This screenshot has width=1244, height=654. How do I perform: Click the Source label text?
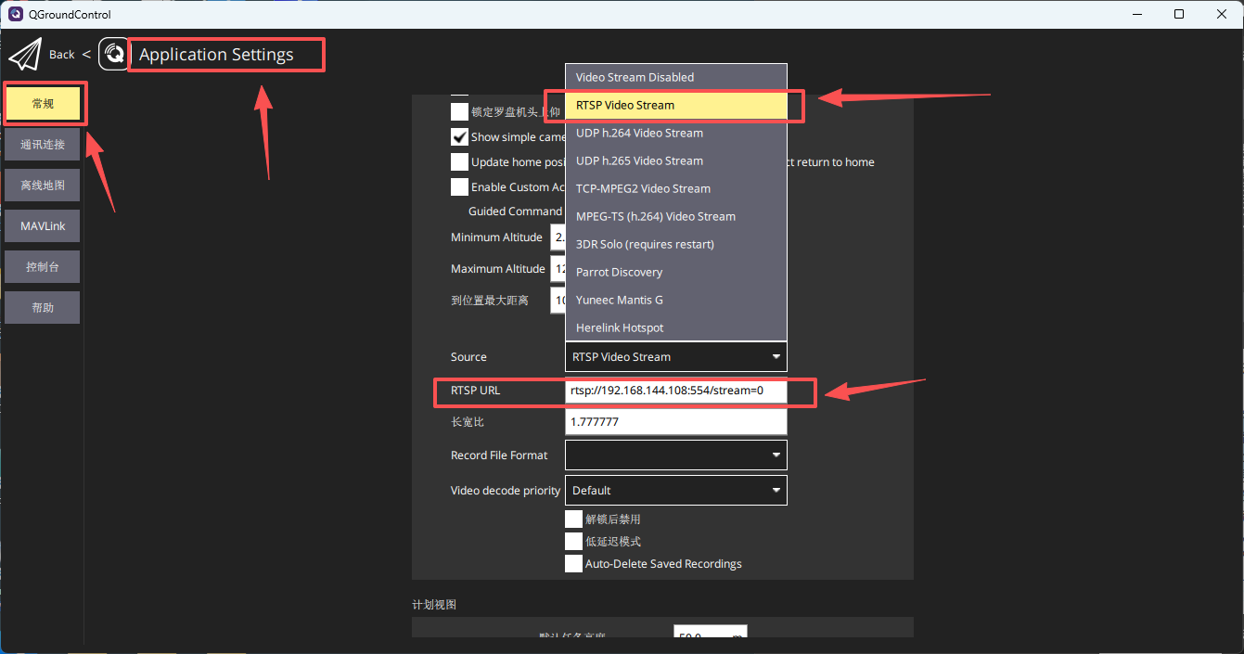click(468, 357)
